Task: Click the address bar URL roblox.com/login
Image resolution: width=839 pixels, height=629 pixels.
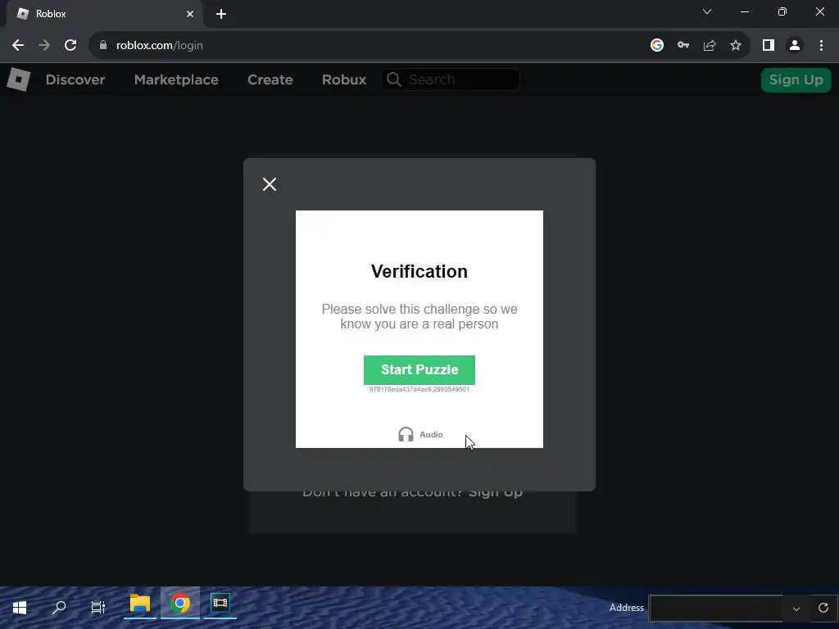Action: (x=160, y=46)
